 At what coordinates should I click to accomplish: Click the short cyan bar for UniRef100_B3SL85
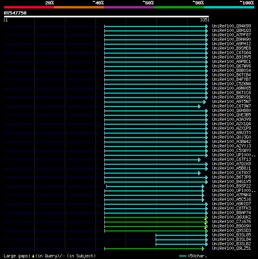181,236
